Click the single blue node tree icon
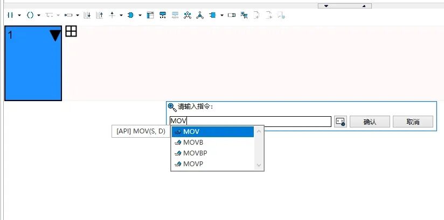The image size is (444, 220). click(x=200, y=15)
